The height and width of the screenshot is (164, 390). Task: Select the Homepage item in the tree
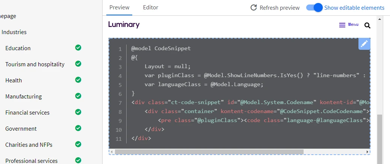pos(8,16)
